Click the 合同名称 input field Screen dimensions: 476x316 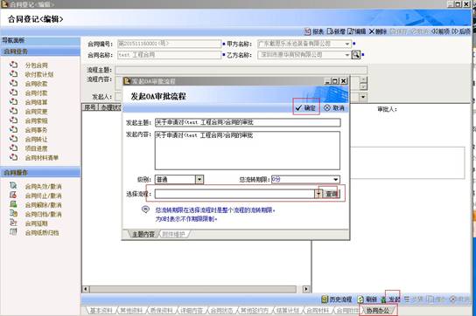click(x=170, y=55)
